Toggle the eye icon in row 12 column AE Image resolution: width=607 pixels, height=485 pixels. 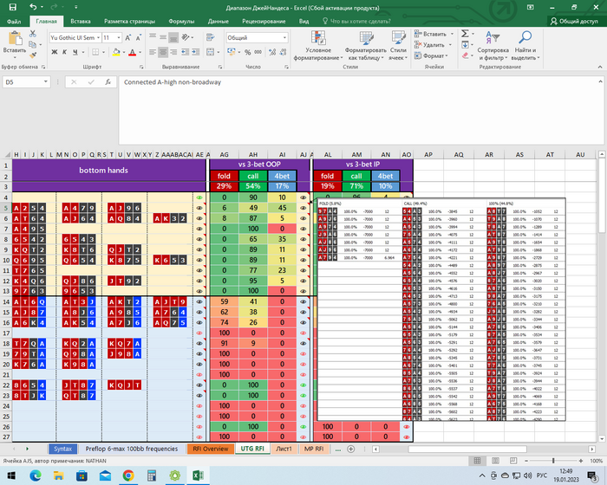pyautogui.click(x=199, y=281)
